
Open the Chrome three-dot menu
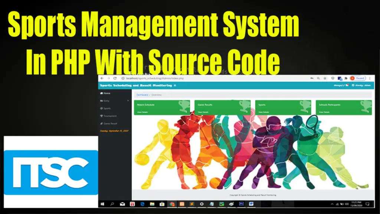click(x=370, y=78)
